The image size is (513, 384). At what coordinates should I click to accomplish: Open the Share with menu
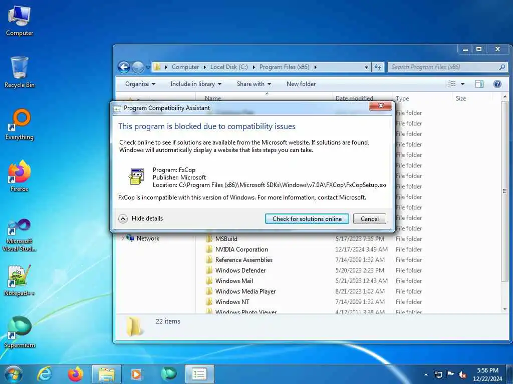point(254,84)
